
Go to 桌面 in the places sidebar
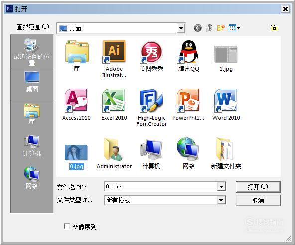tap(32, 84)
